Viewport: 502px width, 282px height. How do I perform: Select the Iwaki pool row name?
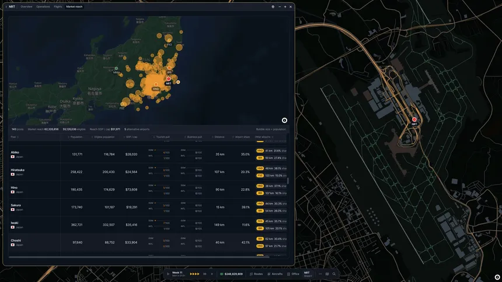(15, 223)
